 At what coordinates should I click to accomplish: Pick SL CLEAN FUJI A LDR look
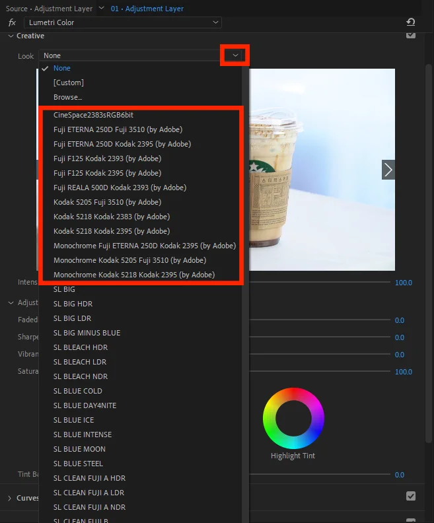(x=140, y=493)
